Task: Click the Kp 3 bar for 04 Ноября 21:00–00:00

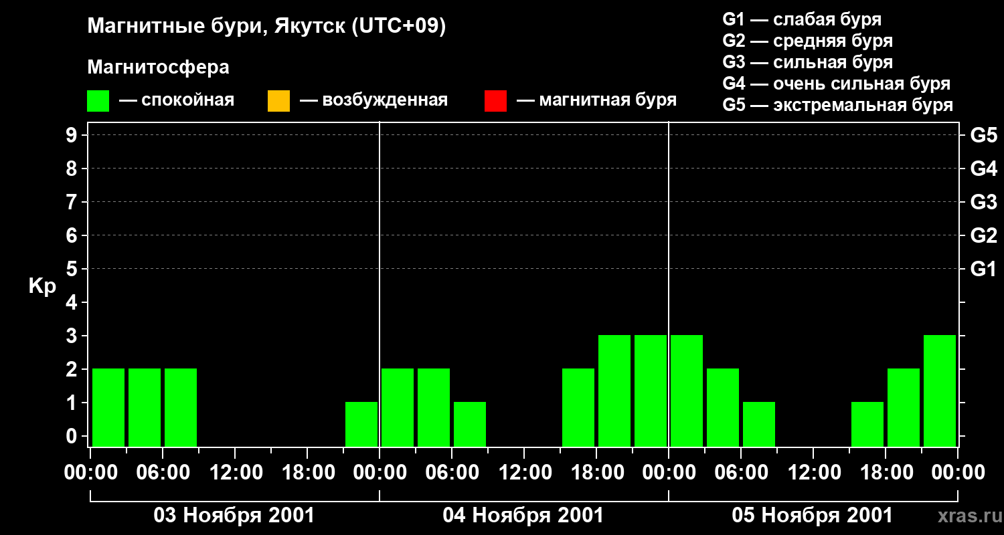Action: coord(651,391)
